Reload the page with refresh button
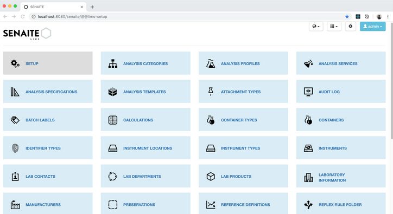The image size is (393, 214). (23, 16)
